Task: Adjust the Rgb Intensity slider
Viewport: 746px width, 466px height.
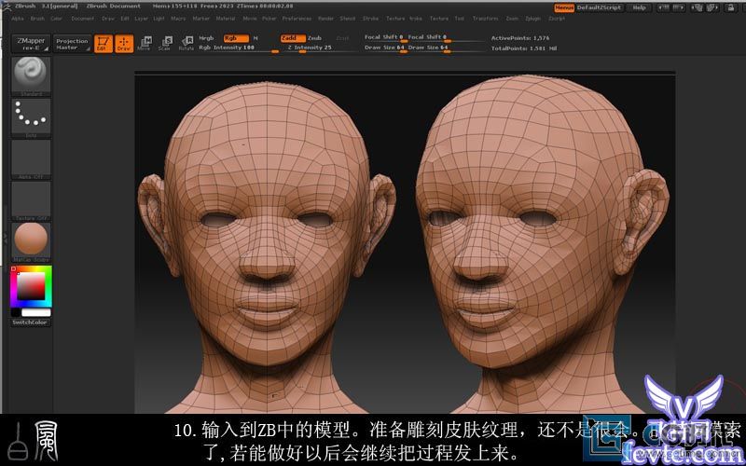Action: point(239,48)
